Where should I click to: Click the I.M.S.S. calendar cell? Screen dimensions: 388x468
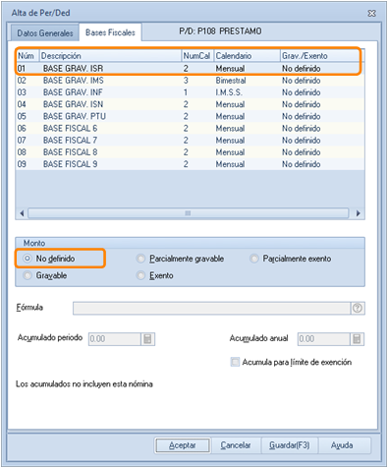tap(229, 92)
